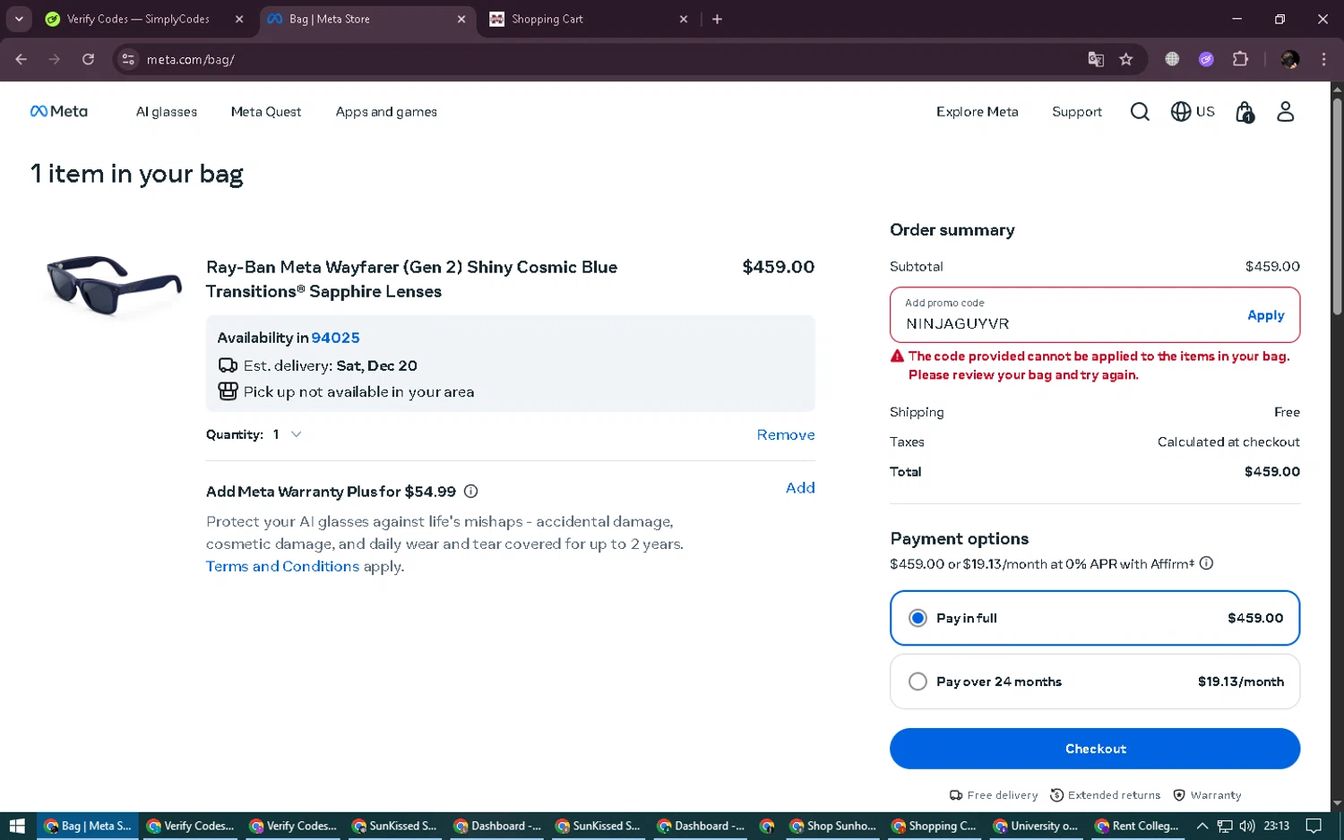Open the Ray-Ban Meta Wayfarer product title
The height and width of the screenshot is (840, 1344).
click(411, 279)
